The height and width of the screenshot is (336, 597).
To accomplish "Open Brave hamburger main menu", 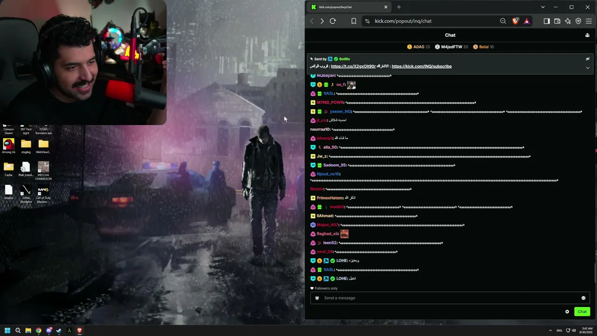I will [589, 21].
